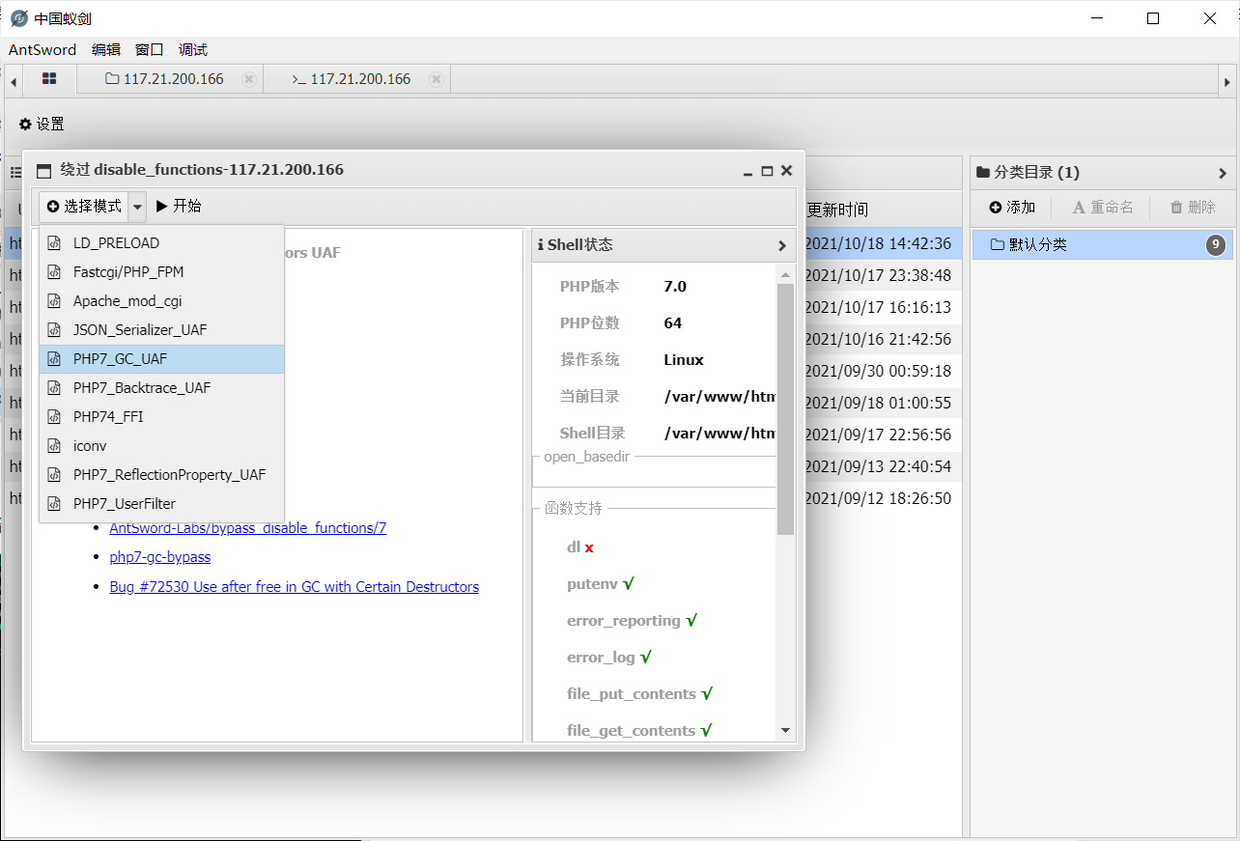This screenshot has width=1240, height=841.
Task: Select Apache_mod_cgi mode
Action: [x=161, y=301]
